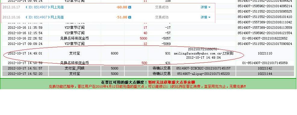Select the 交易成功 status for -60.00 entry
Image resolution: width=297 pixels, height=115 pixels.
click(162, 7)
